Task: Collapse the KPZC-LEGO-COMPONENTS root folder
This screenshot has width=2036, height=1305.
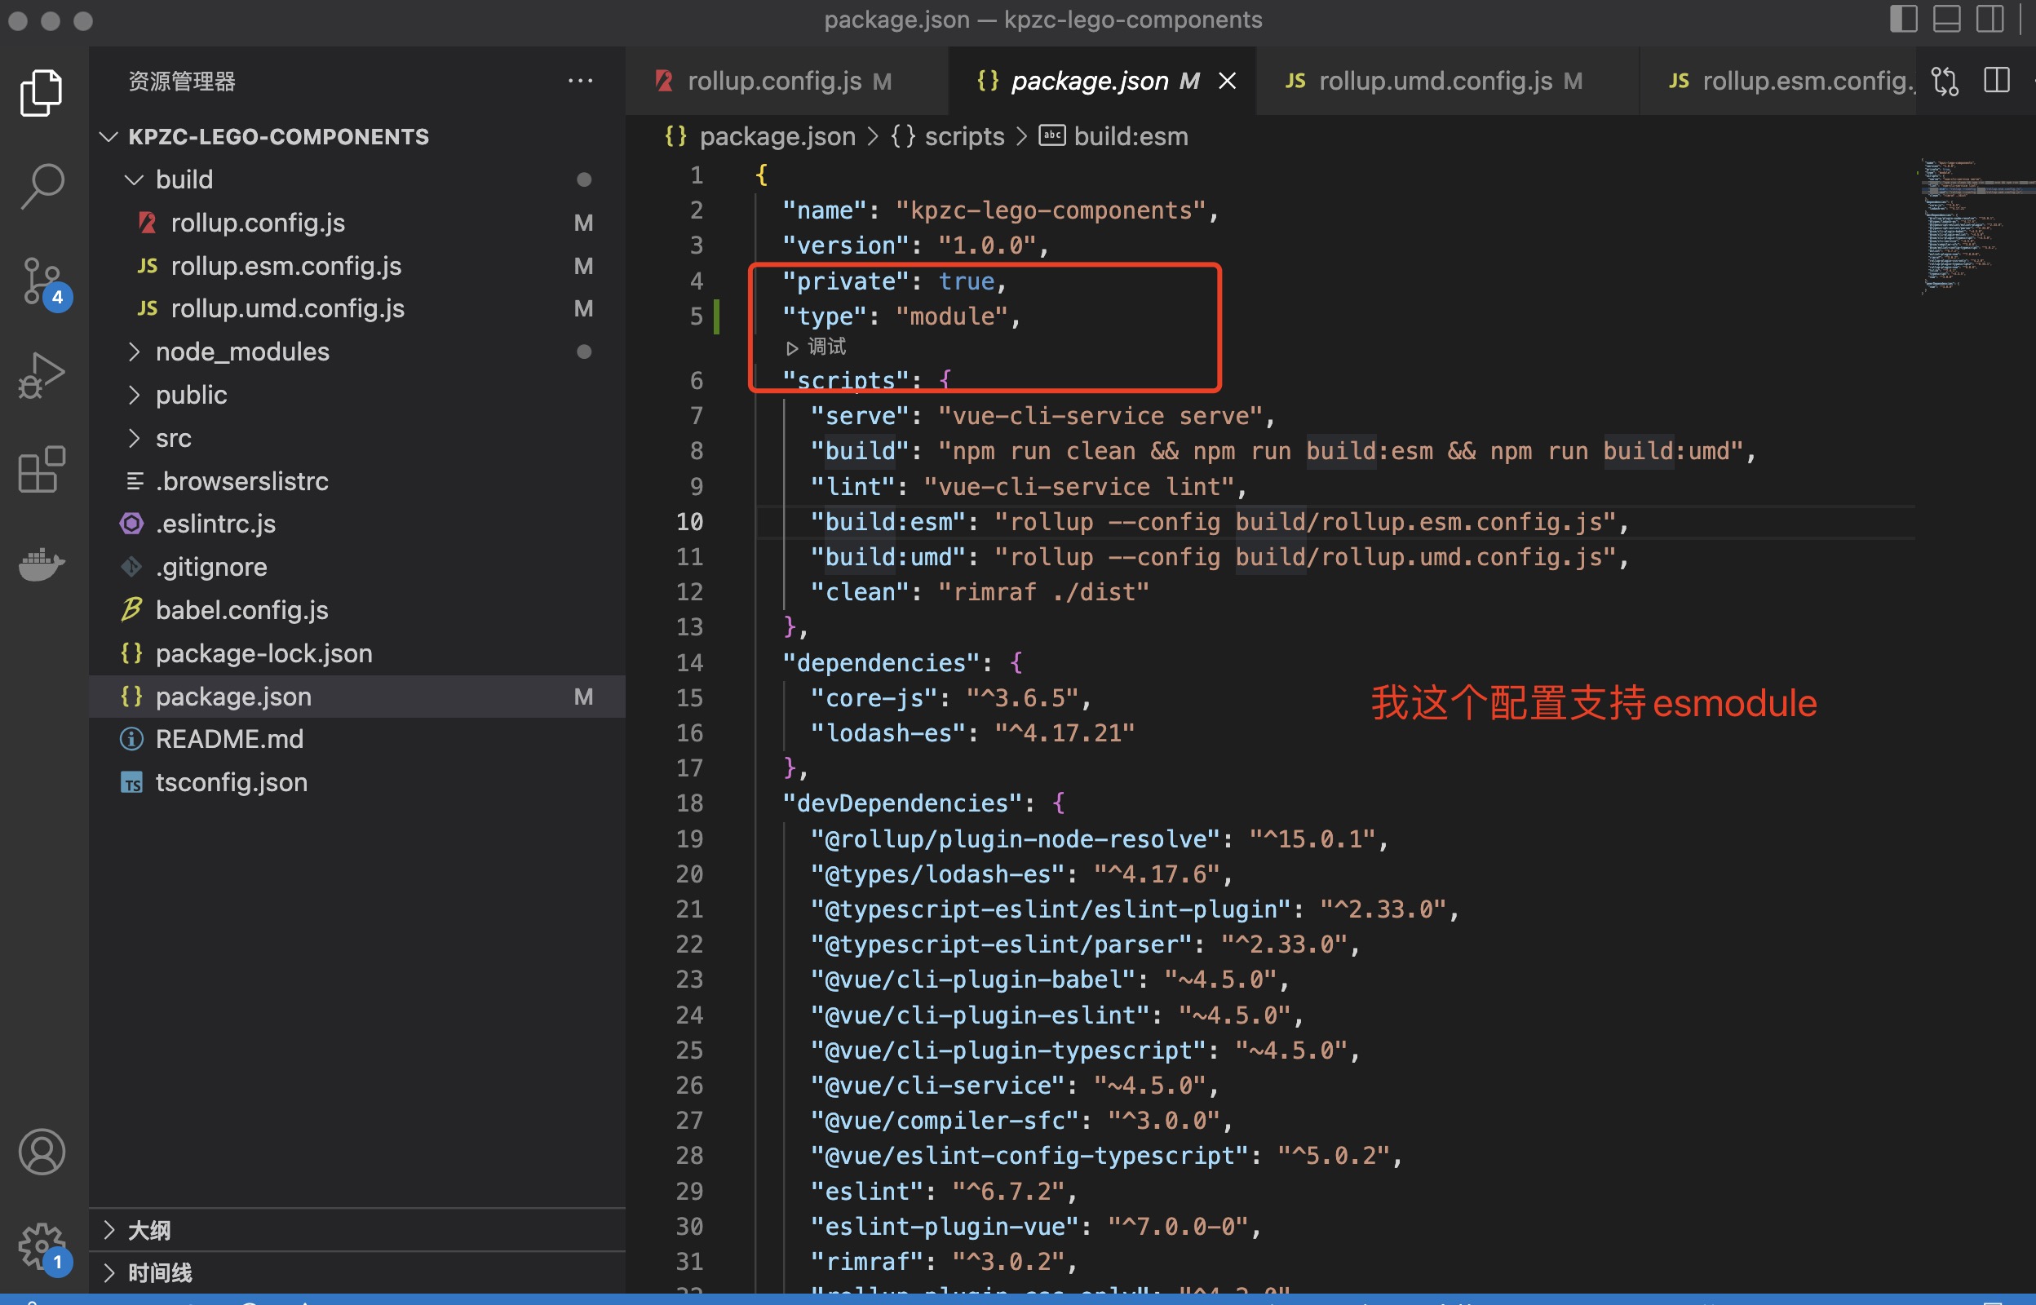Action: point(356,136)
